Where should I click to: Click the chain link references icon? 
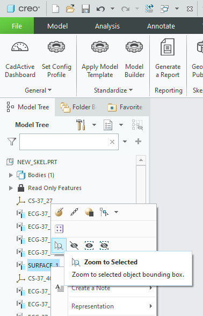click(x=74, y=212)
